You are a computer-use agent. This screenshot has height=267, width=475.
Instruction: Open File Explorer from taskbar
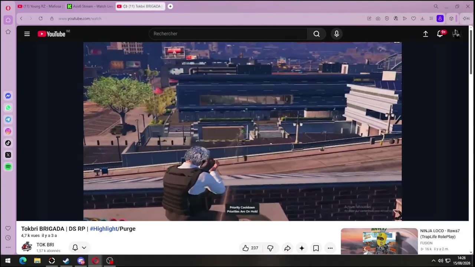pos(37,261)
